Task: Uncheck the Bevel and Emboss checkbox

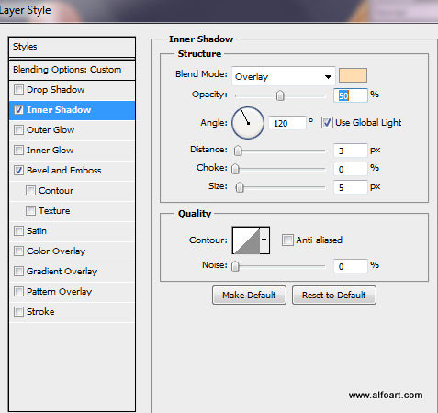Action: pos(18,171)
